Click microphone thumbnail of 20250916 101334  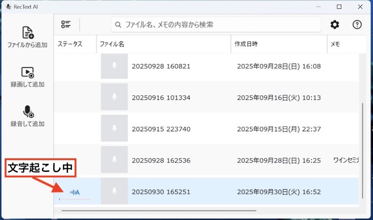114,98
